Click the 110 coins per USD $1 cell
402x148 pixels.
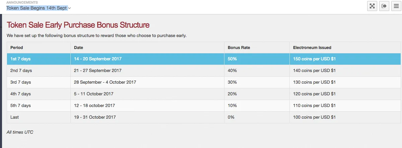(345, 106)
